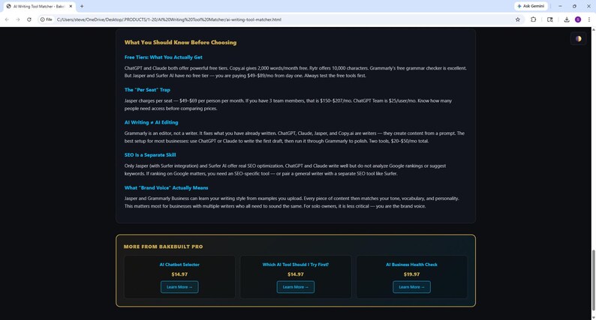
Task: Click Which AI Tool Should I Try First?
Action: click(295, 265)
